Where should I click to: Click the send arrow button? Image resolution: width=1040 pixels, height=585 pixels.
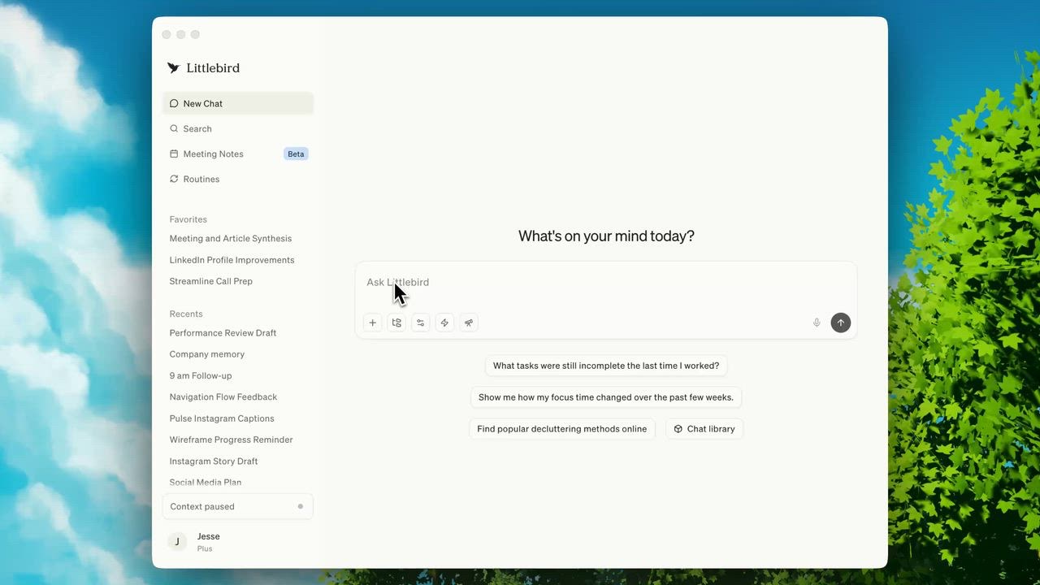point(841,323)
